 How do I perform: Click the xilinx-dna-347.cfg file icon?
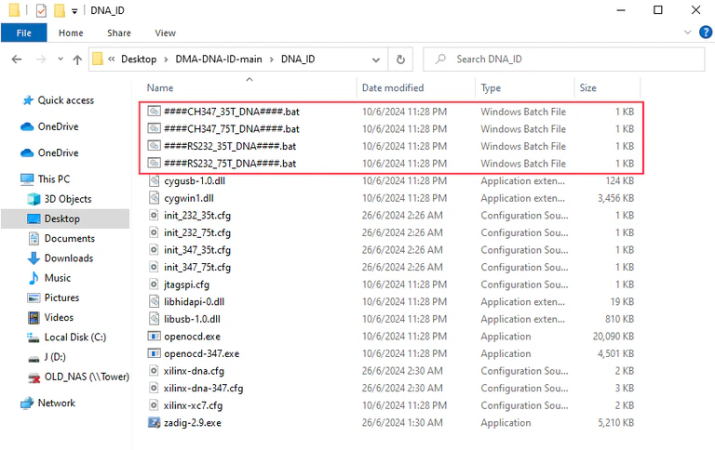pos(155,389)
